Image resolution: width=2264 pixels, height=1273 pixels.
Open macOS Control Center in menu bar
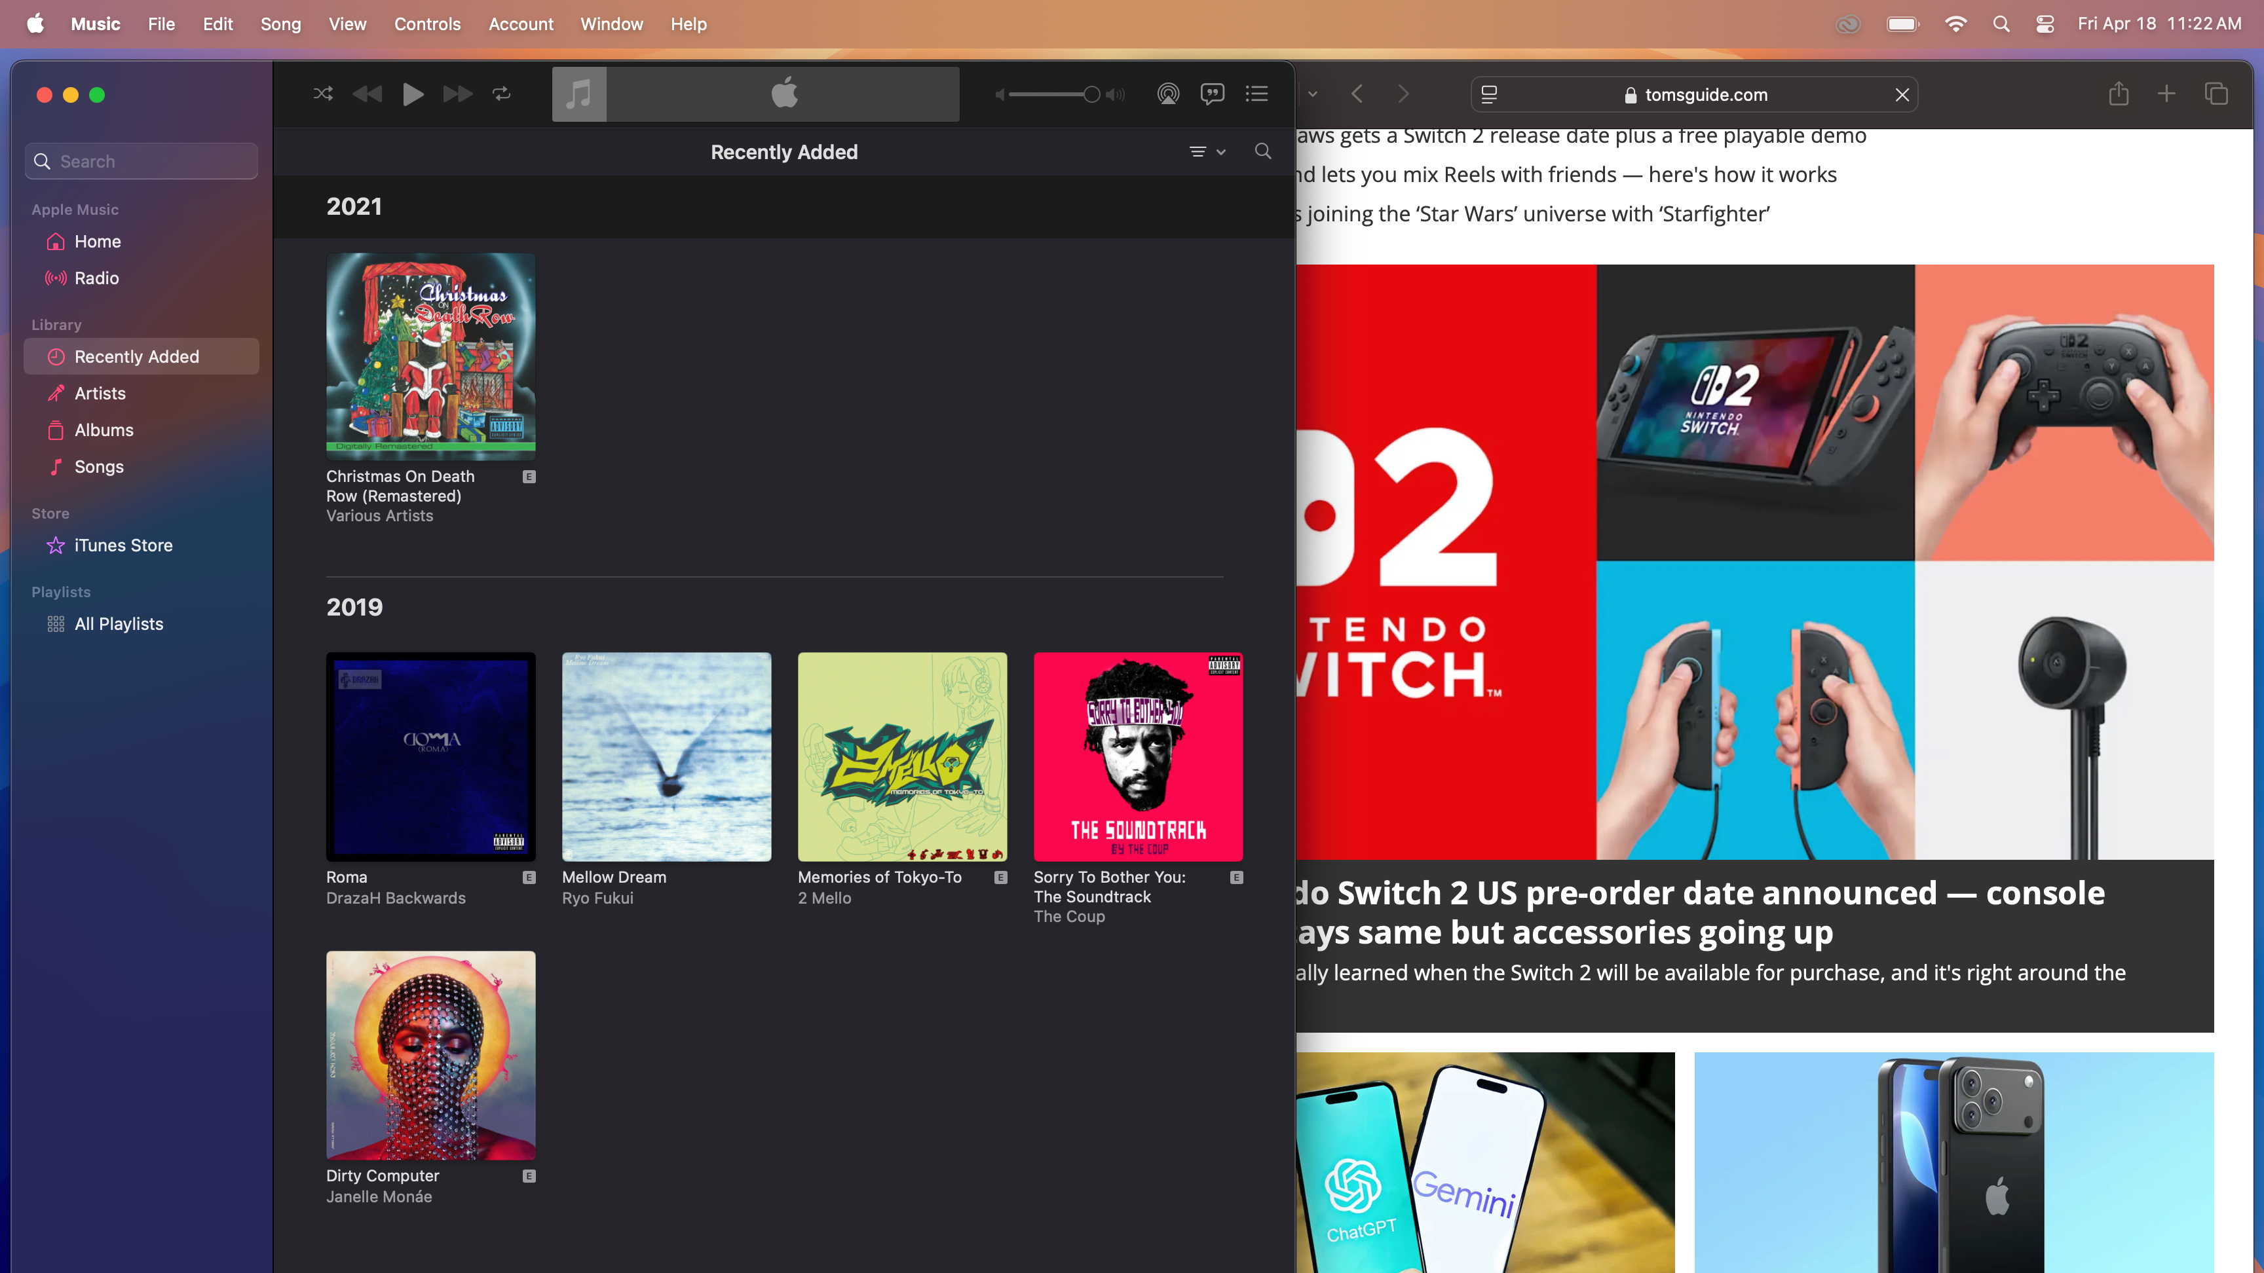click(2045, 24)
